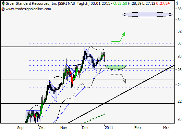This screenshot has width=182, height=130.
Task: Click the candlestick icon before the chart title
Action: click(3, 3)
